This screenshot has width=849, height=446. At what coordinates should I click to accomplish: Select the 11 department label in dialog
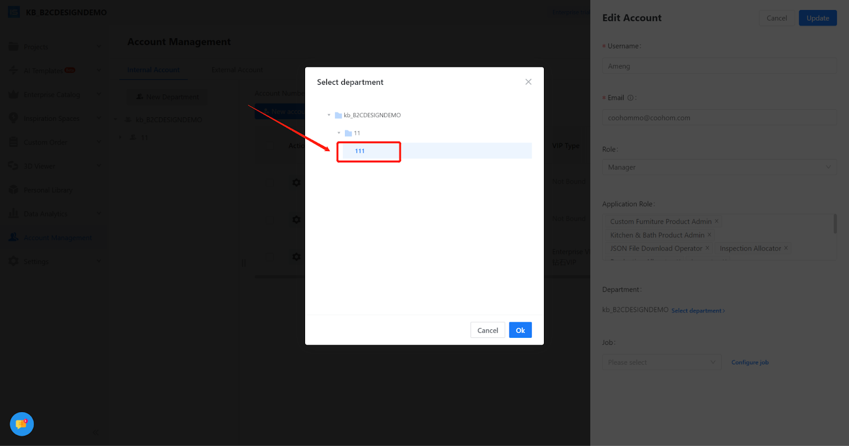357,133
